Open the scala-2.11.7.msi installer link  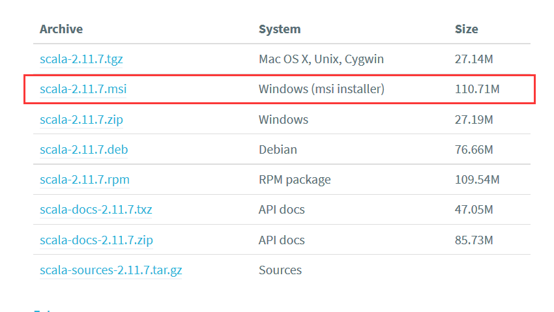tap(83, 89)
